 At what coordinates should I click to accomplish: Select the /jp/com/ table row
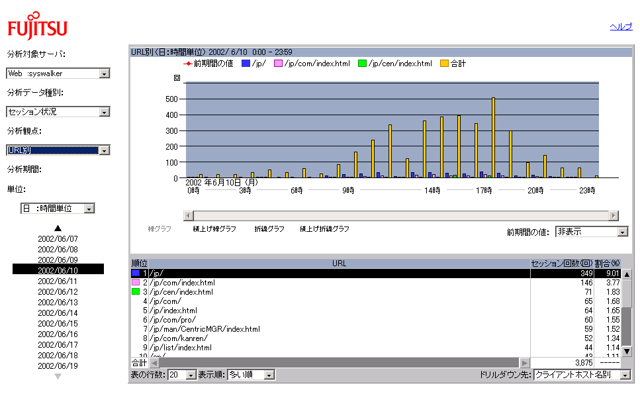[x=375, y=301]
